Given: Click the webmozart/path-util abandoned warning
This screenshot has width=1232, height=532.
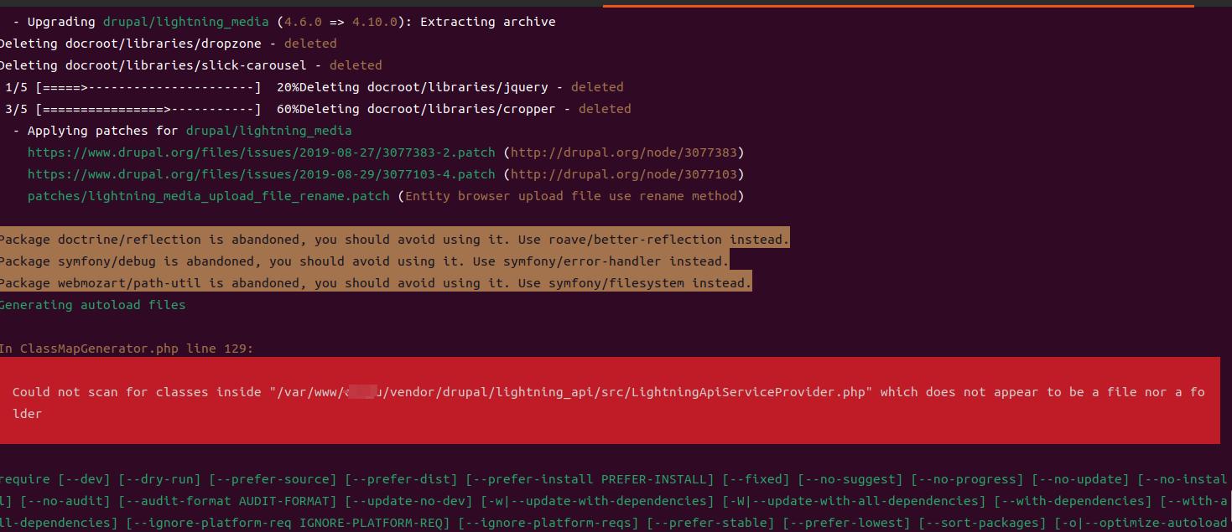Looking at the screenshot, I should point(376,283).
